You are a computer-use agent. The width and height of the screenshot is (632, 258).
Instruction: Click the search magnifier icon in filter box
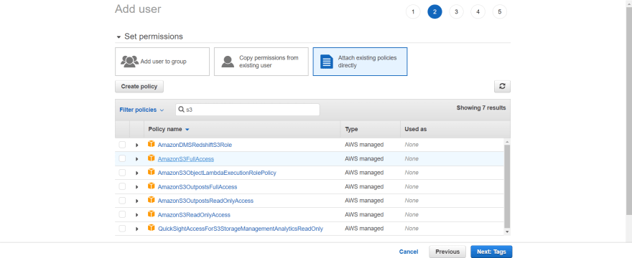pos(182,110)
